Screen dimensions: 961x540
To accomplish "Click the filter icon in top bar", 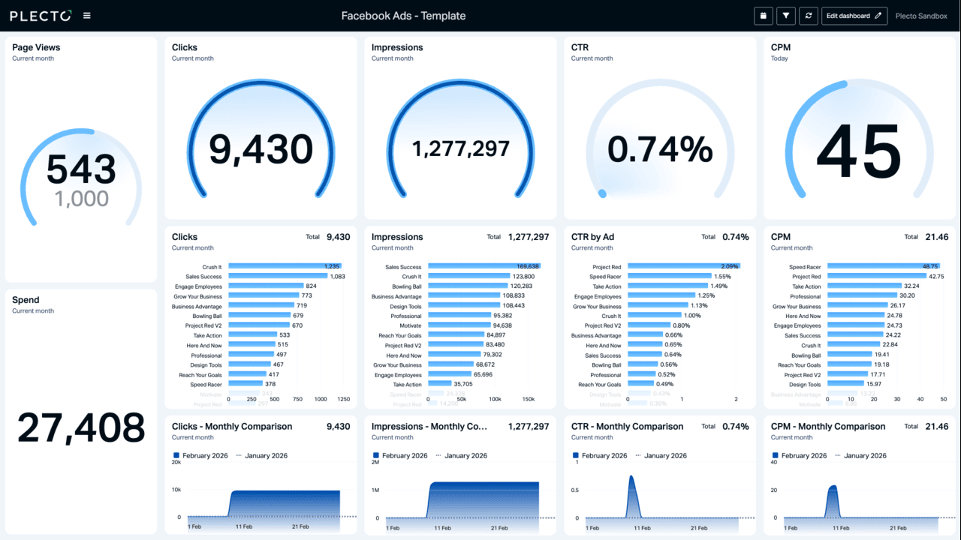I will click(785, 16).
